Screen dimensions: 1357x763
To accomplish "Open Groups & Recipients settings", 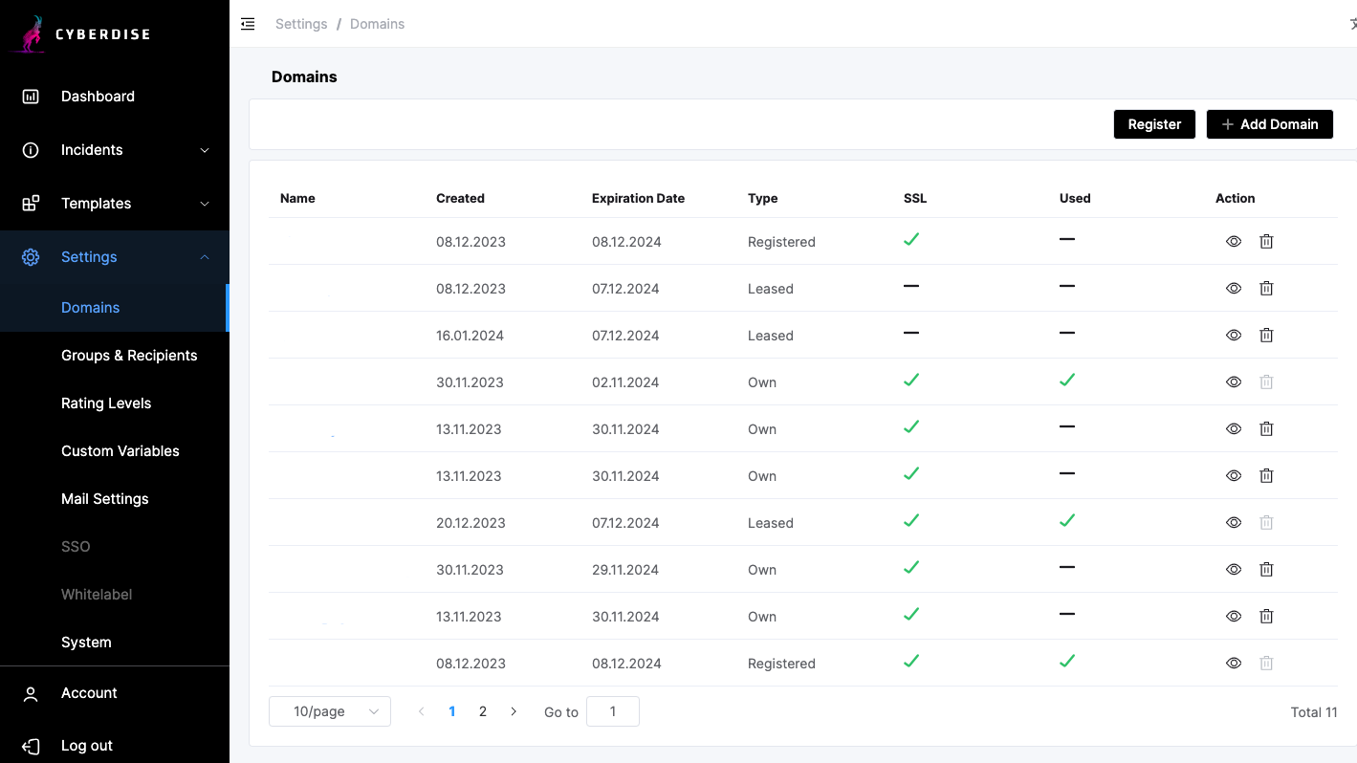I will point(115,356).
